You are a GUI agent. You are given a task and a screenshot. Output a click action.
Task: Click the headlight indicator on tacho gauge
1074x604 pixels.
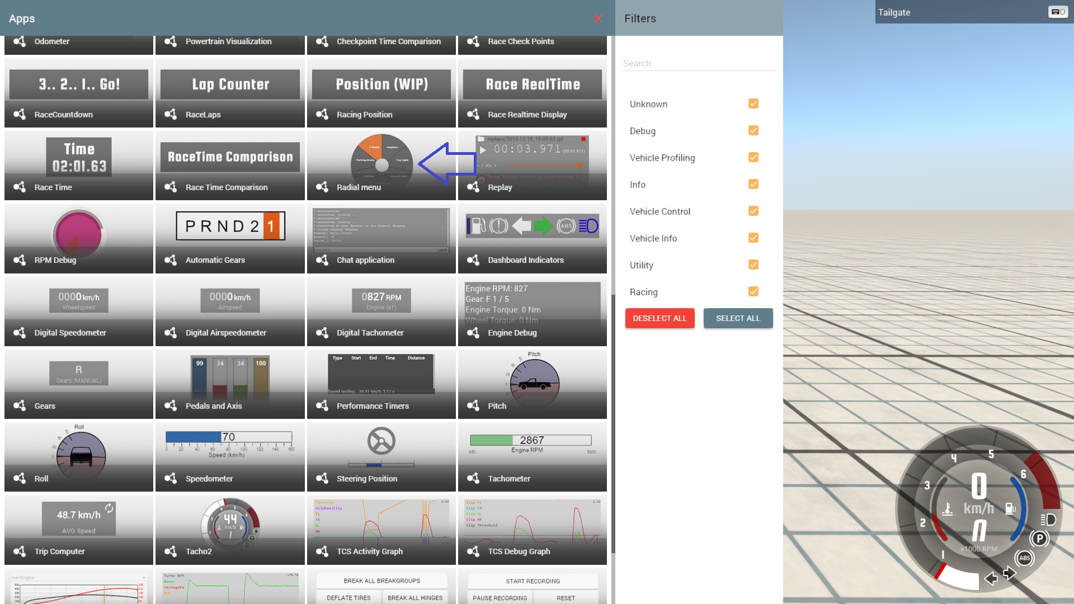tap(1048, 520)
